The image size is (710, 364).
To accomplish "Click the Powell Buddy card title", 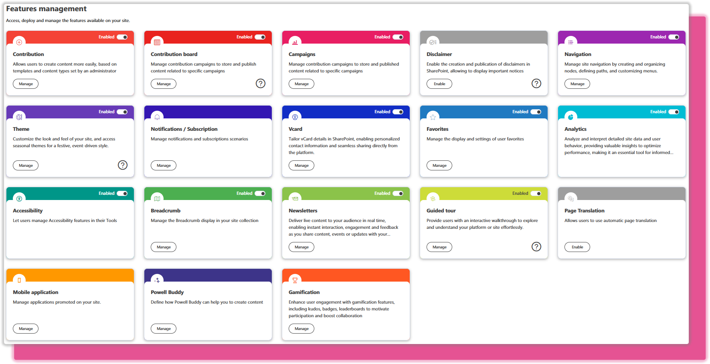I will (x=167, y=292).
